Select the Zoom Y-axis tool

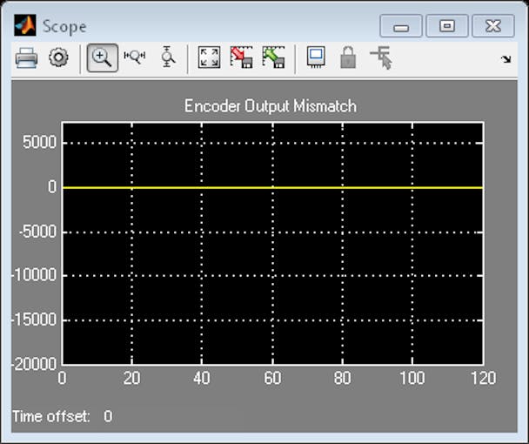click(168, 57)
